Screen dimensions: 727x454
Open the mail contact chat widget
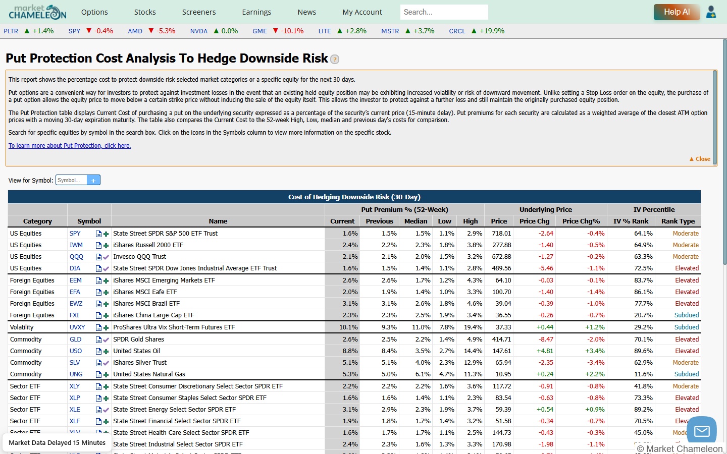pos(702,431)
